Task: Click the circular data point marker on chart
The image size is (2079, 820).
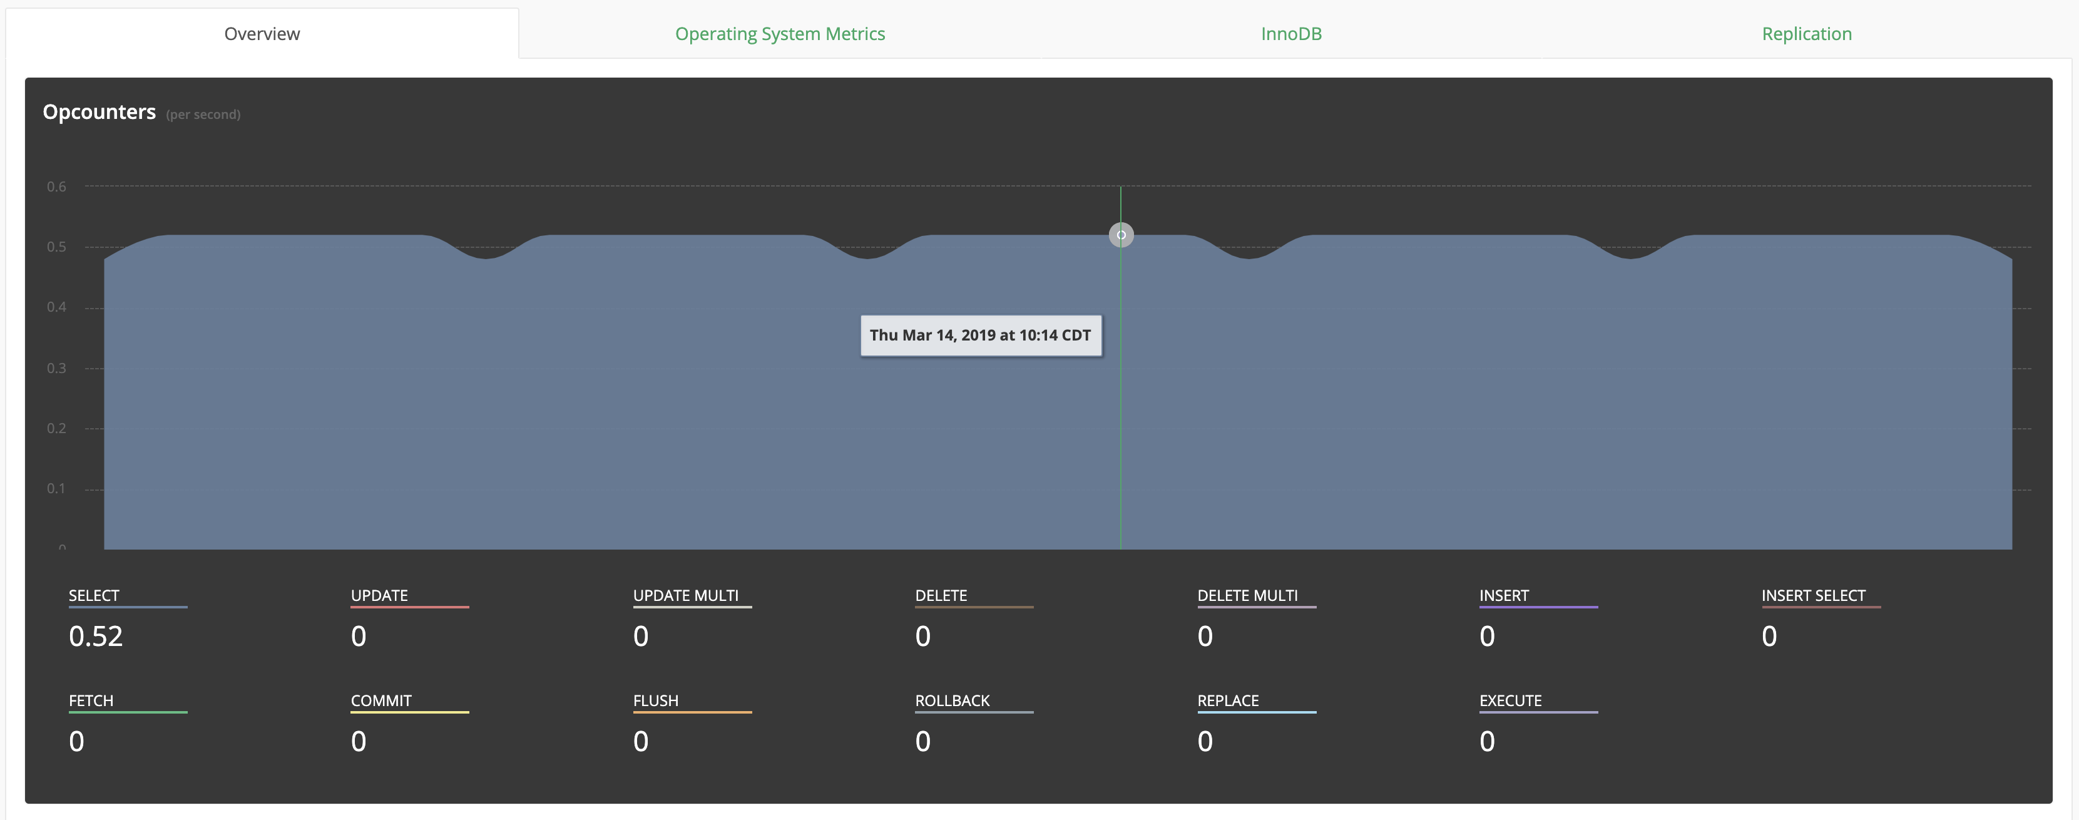Action: [1121, 235]
